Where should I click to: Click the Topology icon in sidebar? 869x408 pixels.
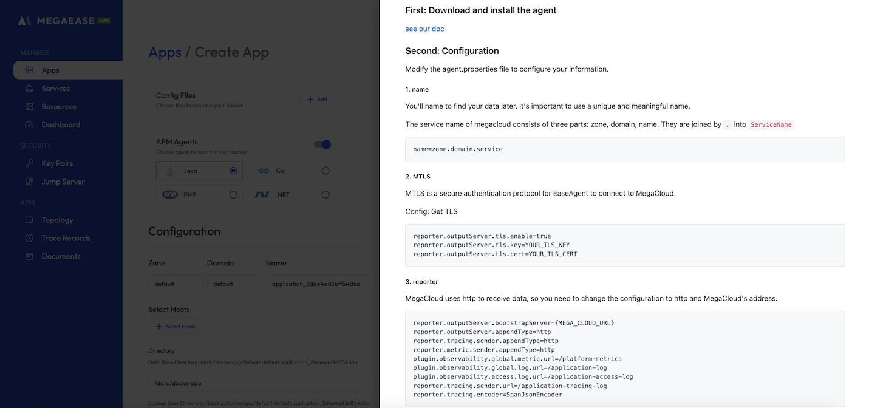(29, 220)
